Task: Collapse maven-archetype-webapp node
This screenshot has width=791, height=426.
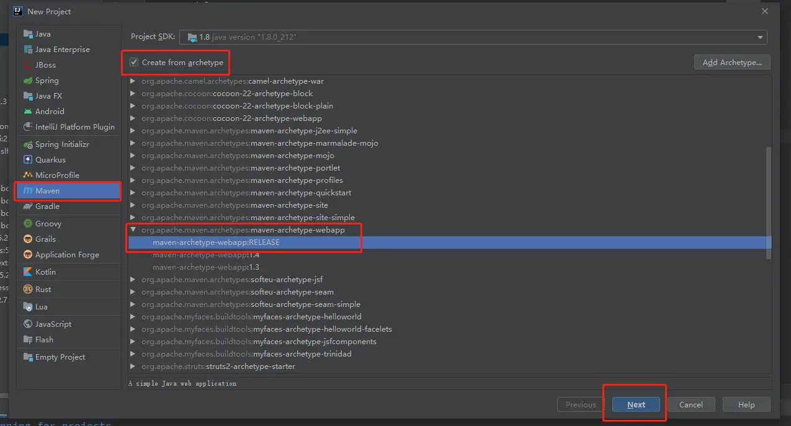Action: click(132, 230)
